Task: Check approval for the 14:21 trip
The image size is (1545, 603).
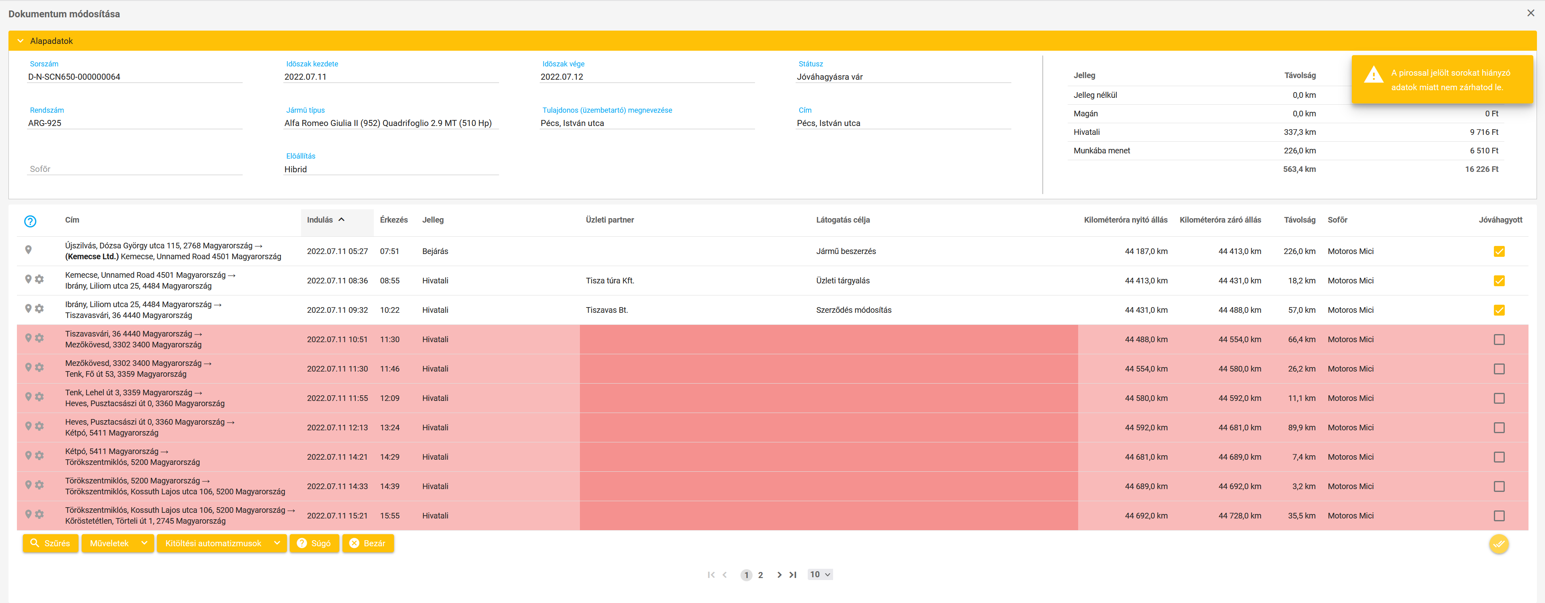Action: (x=1499, y=457)
